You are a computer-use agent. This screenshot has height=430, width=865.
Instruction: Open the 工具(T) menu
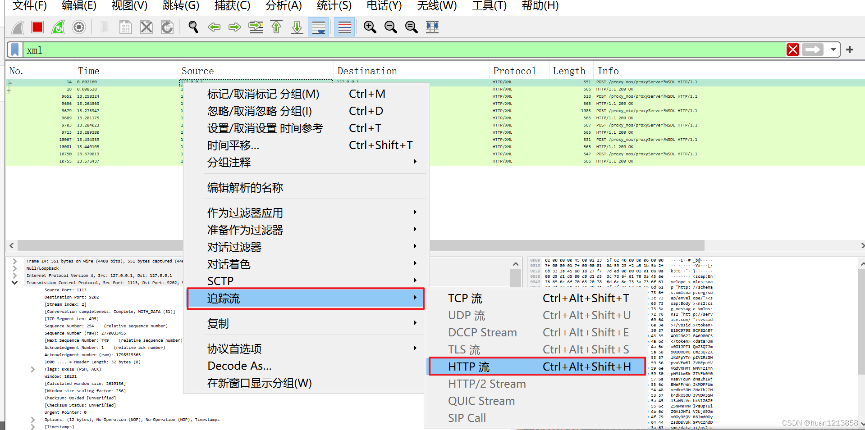(490, 5)
